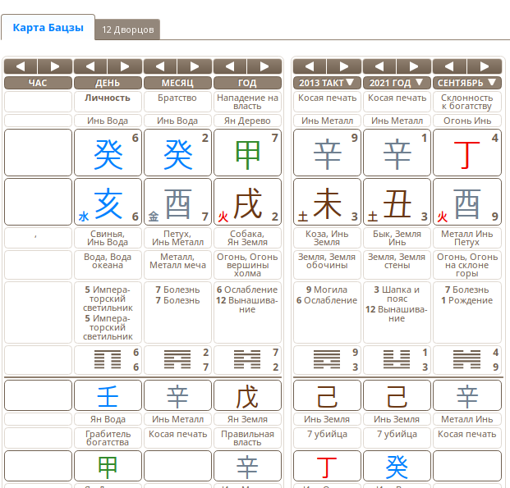This screenshot has width=510, height=488.
Task: Click the Личность label
Action: pyautogui.click(x=108, y=98)
